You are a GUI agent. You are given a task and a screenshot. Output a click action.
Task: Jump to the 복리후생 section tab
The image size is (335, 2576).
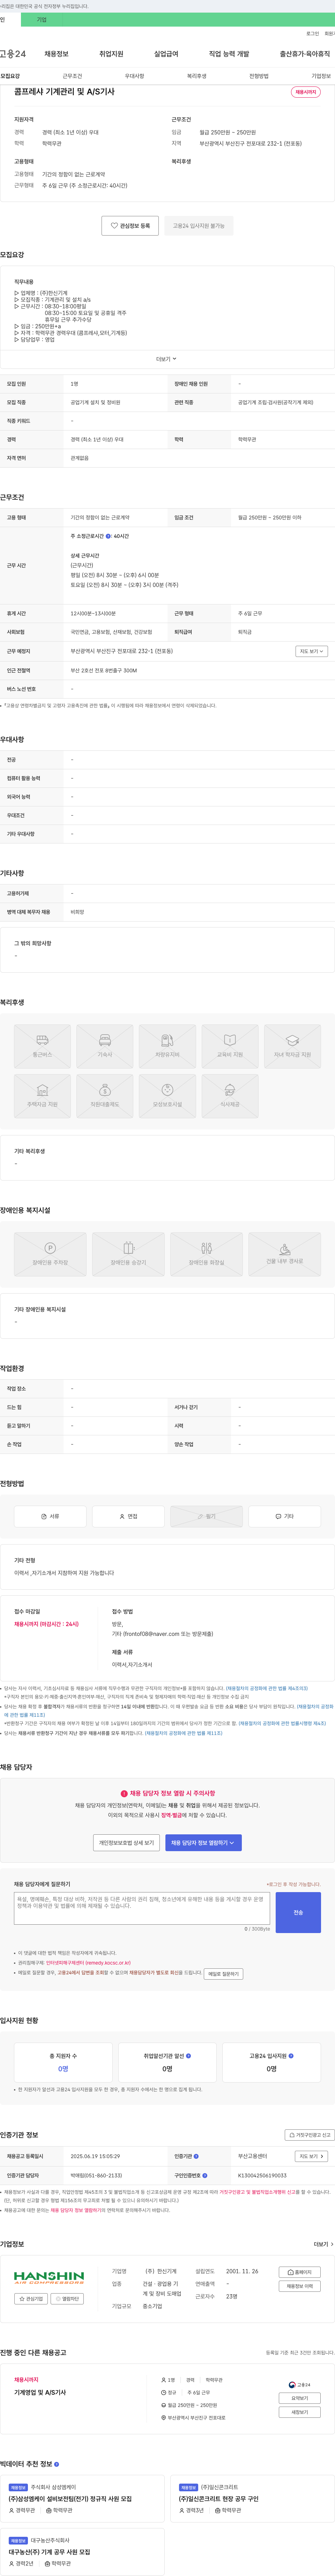pos(196,76)
